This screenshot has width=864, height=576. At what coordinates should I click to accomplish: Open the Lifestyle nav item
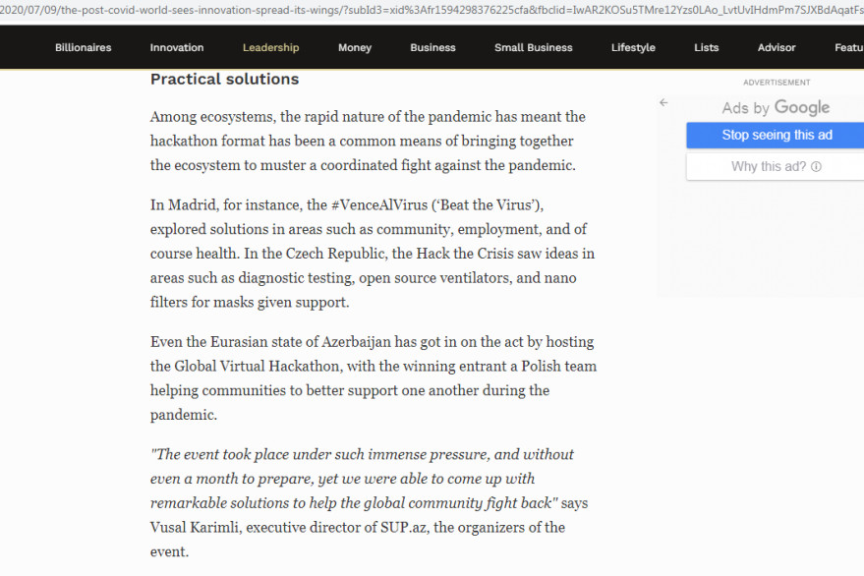(633, 47)
